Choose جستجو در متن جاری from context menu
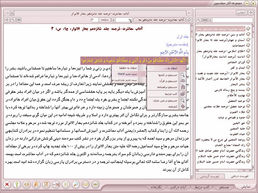Screen dimensions: 258x193 167,100
